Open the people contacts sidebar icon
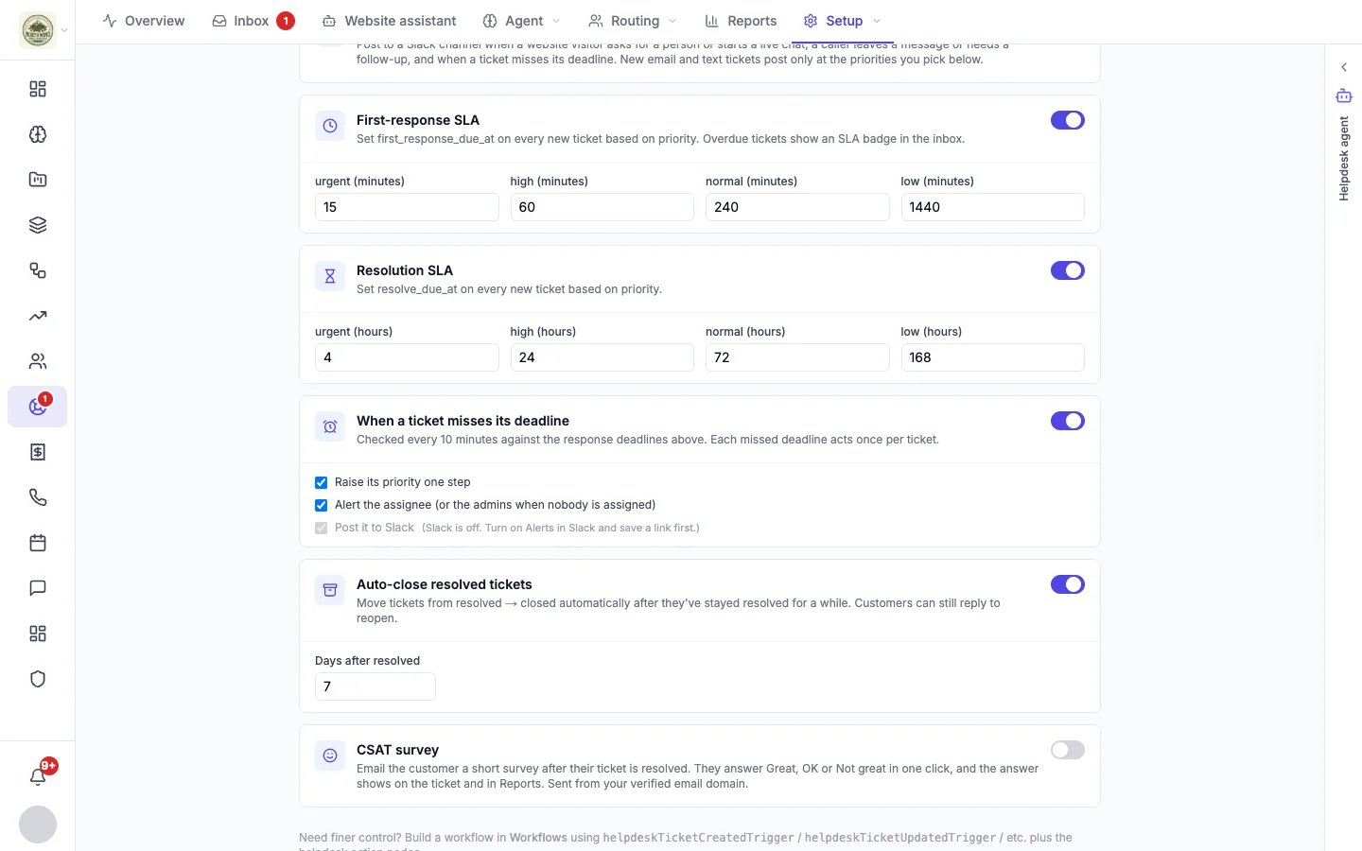This screenshot has width=1362, height=851. click(38, 361)
